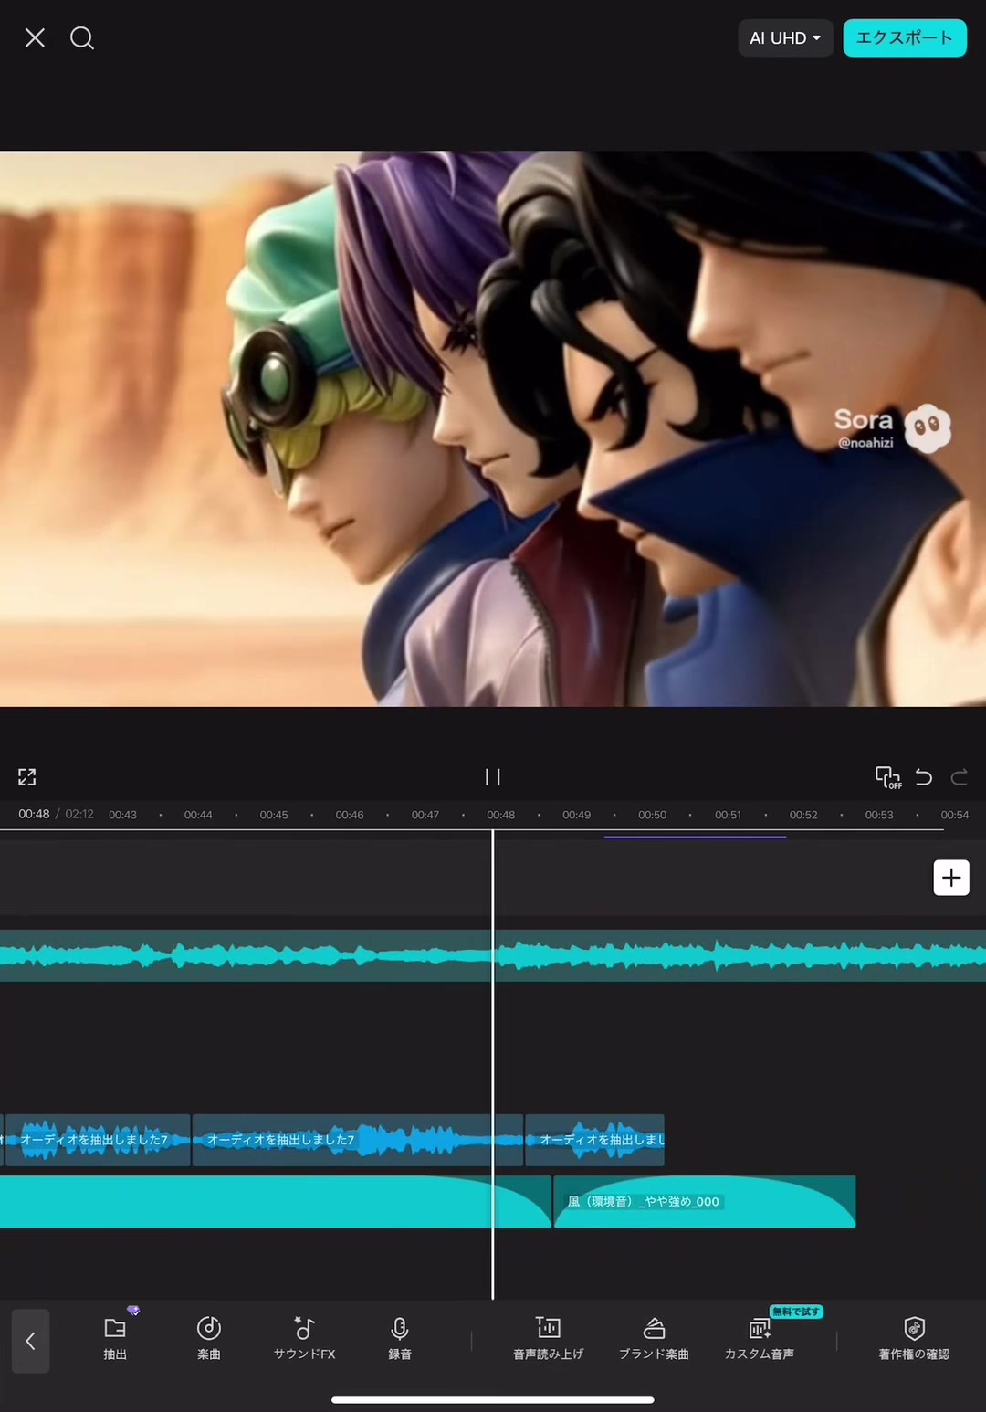This screenshot has width=986, height=1412.
Task: Select the main teal audio waveform track
Action: click(493, 956)
